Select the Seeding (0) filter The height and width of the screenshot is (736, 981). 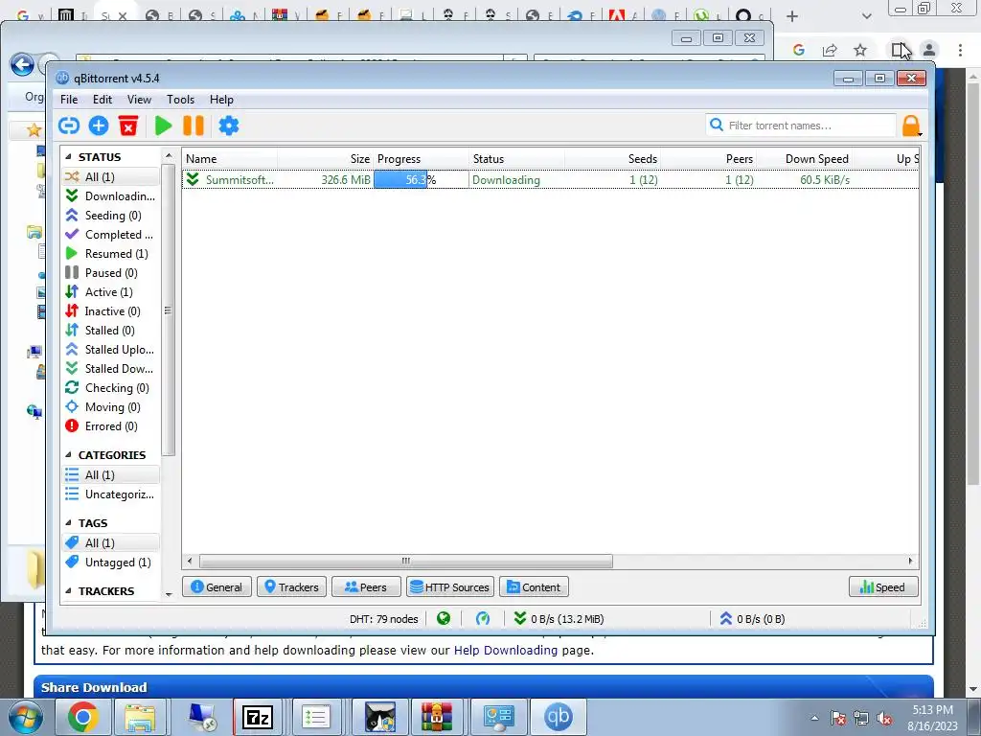pyautogui.click(x=111, y=216)
